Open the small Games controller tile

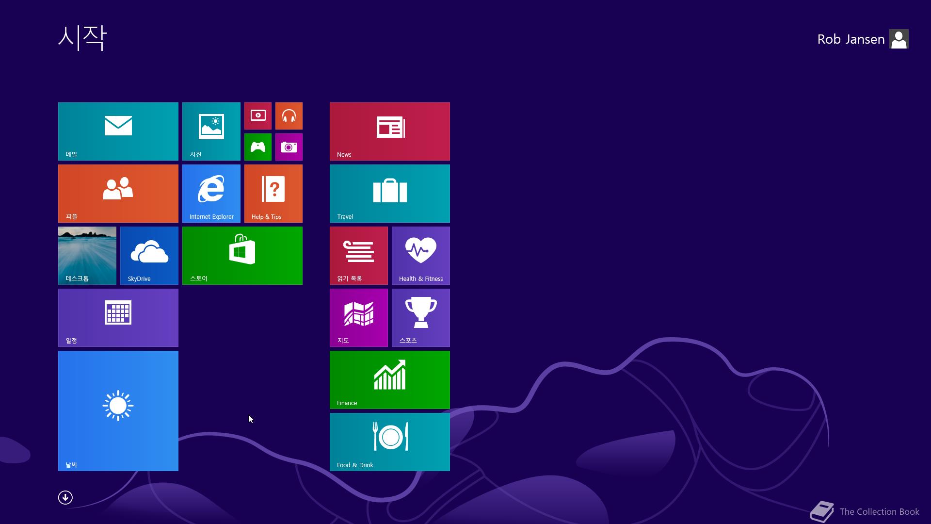[258, 147]
